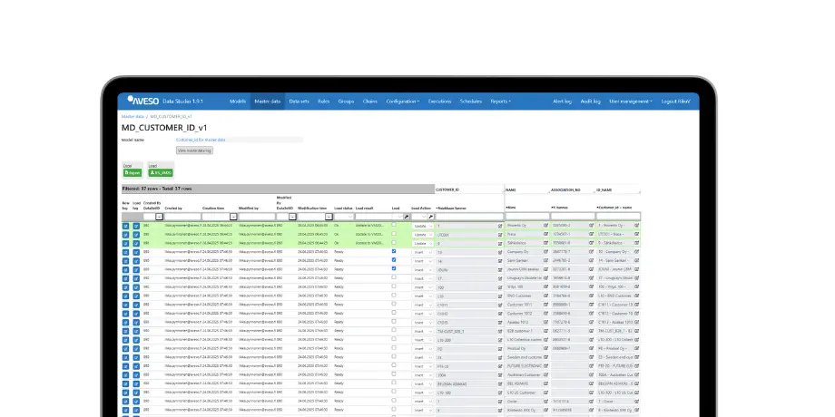The height and width of the screenshot is (417, 835).
Task: Click edit icon beside name Produal Oy
Action: click(x=545, y=348)
